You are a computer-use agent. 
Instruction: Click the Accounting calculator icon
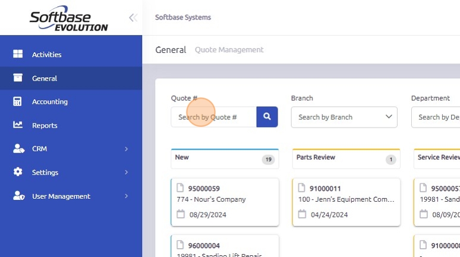(x=17, y=101)
